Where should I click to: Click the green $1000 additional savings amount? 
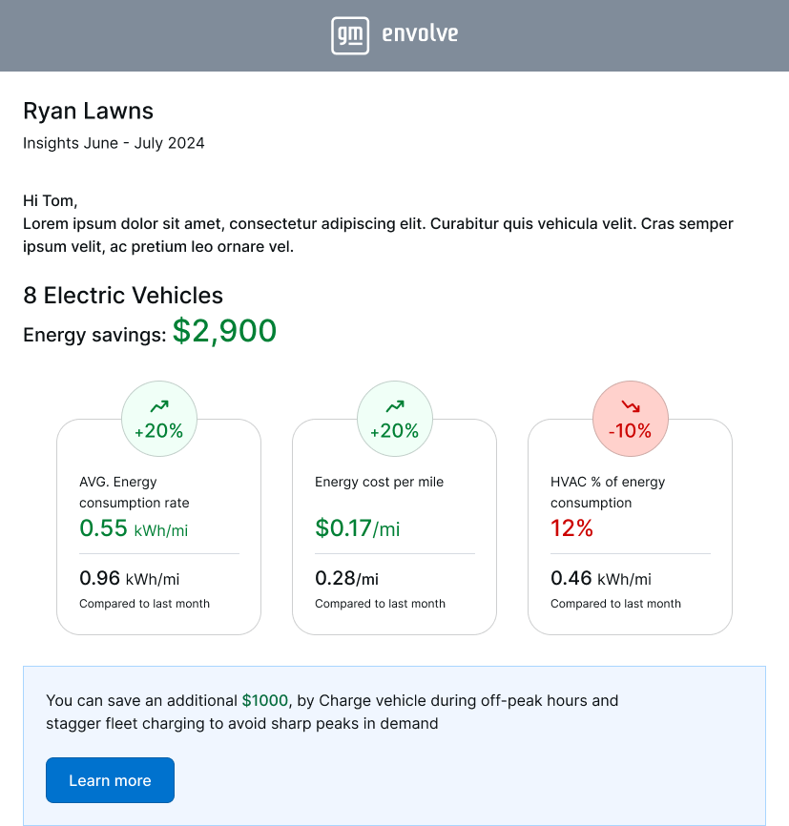click(x=264, y=700)
